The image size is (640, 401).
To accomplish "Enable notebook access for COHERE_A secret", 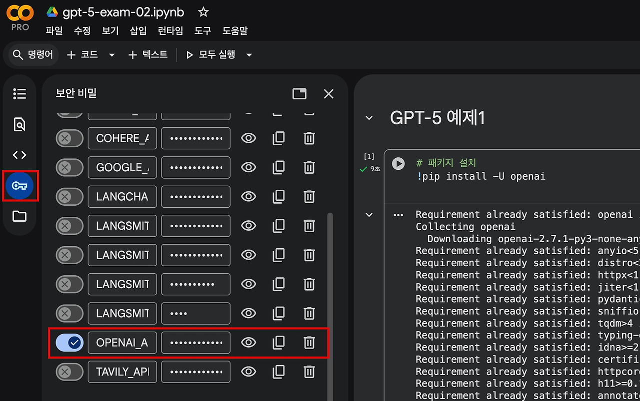I will 69,138.
